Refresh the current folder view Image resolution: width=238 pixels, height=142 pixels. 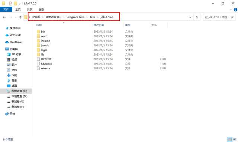(x=197, y=17)
